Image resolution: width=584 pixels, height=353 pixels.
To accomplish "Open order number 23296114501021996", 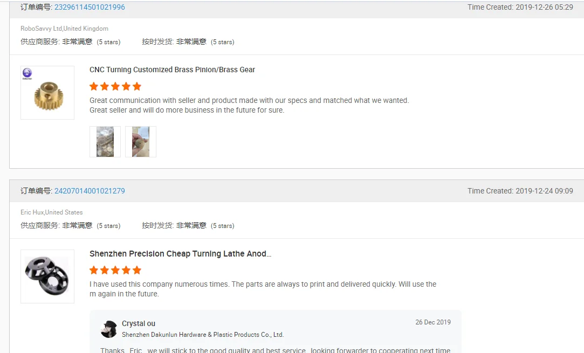I will click(90, 8).
